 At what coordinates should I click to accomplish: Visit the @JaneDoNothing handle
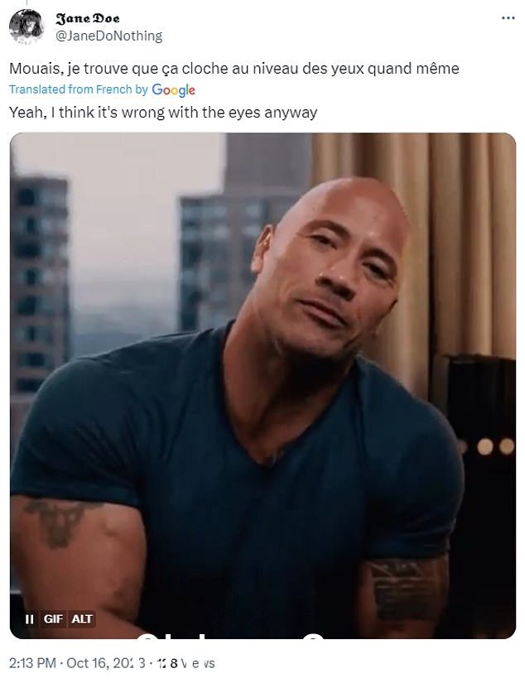[x=108, y=36]
